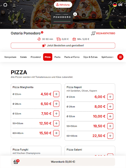Add Pizza Napoli 28cm with the plus
Viewport: 126px width, 168px height.
(110, 107)
